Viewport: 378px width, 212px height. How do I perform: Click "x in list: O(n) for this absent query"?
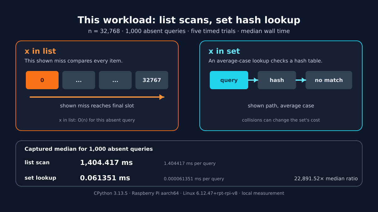[97, 120]
